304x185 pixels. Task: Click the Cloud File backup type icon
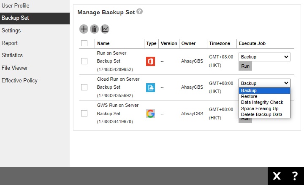pyautogui.click(x=151, y=87)
